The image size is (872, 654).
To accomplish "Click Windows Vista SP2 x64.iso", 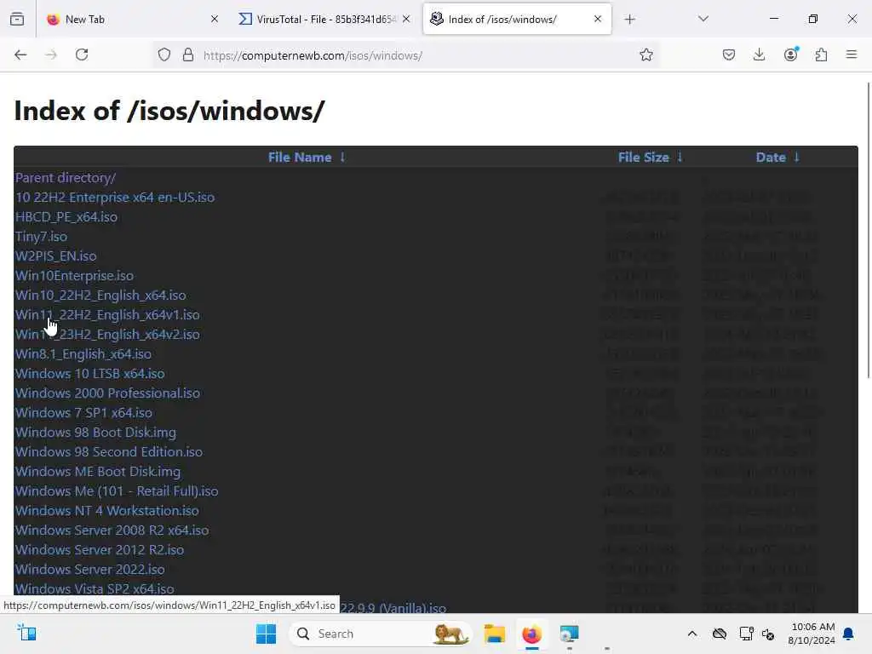I will pos(95,588).
